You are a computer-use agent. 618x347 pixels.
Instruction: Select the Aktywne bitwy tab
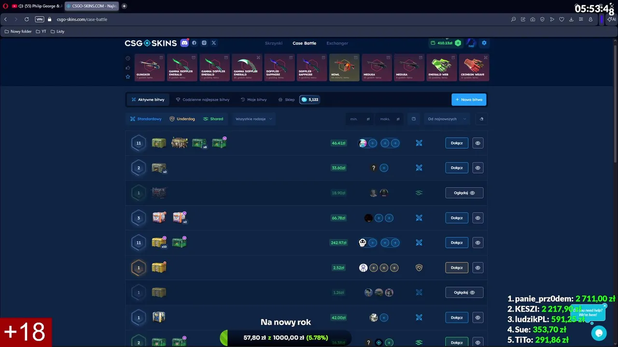[148, 100]
